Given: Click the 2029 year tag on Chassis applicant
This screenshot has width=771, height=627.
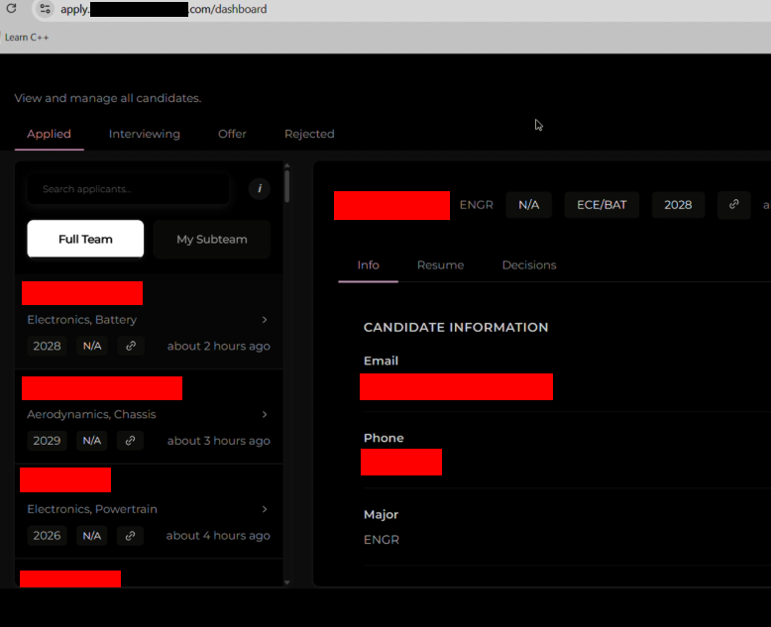Looking at the screenshot, I should pos(48,441).
